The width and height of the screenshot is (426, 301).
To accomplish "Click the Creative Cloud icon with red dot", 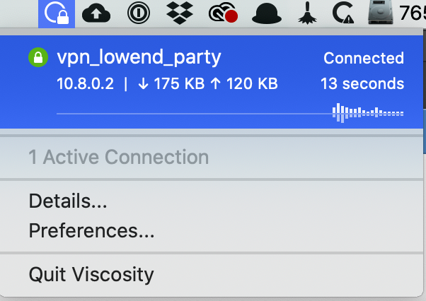I will 223,13.
